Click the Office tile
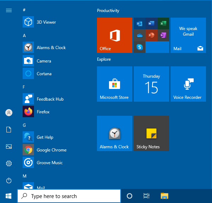This screenshot has width=212, height=203. point(115,35)
